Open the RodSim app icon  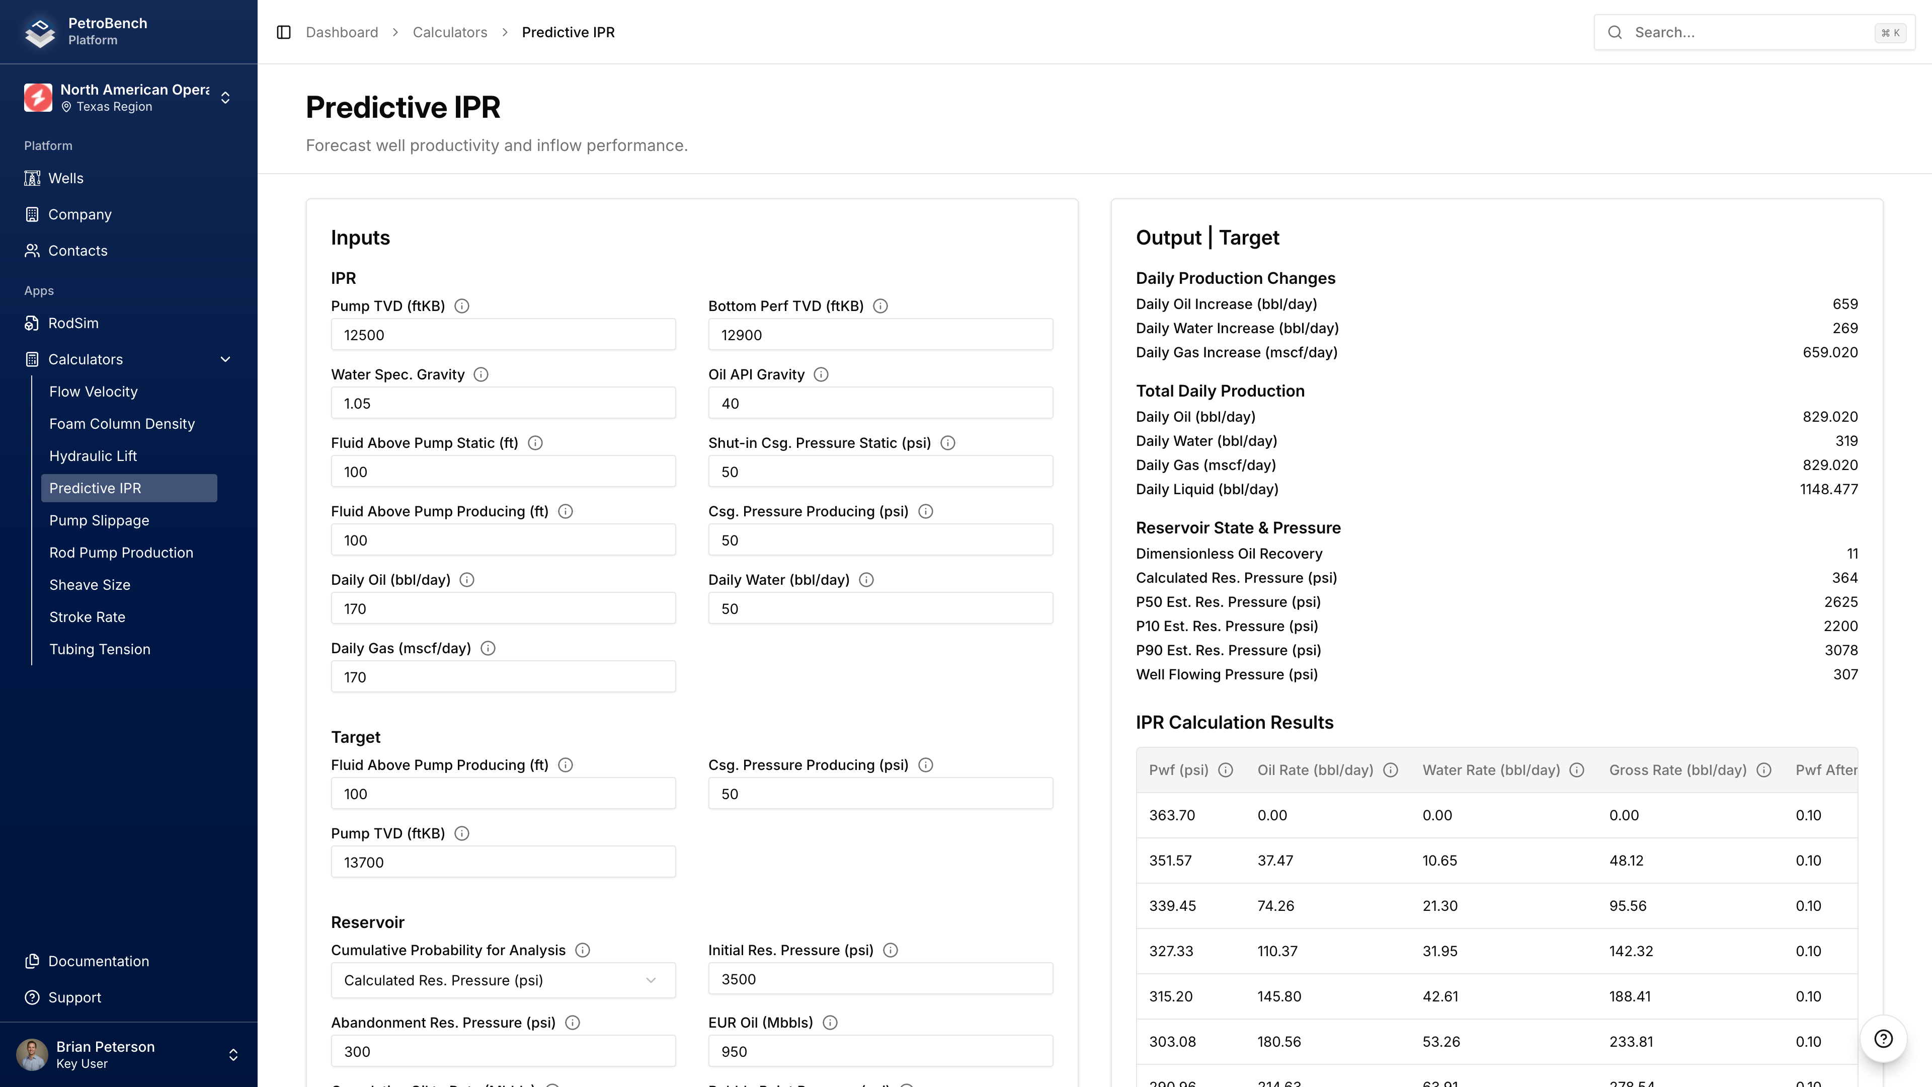32,323
